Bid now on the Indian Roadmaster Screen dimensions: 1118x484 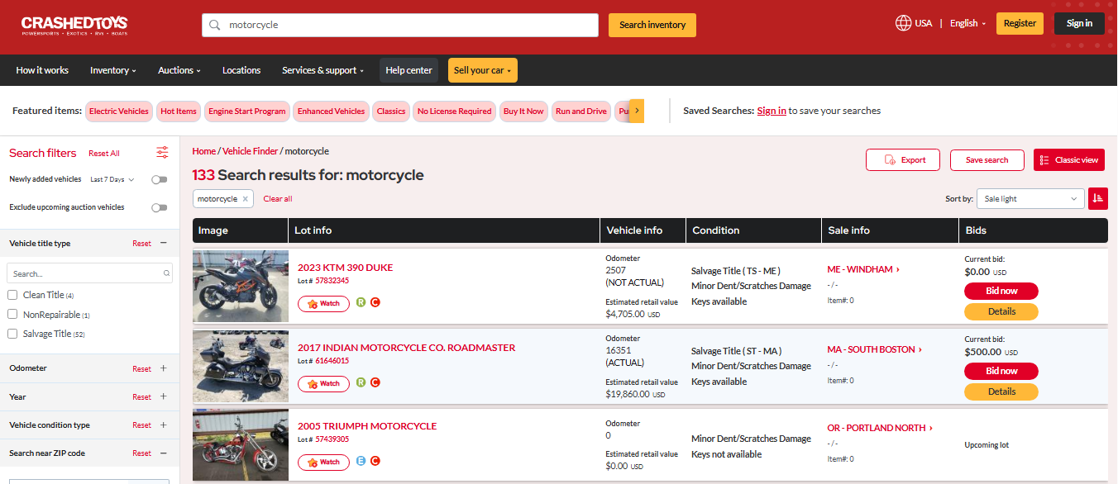click(x=1001, y=371)
